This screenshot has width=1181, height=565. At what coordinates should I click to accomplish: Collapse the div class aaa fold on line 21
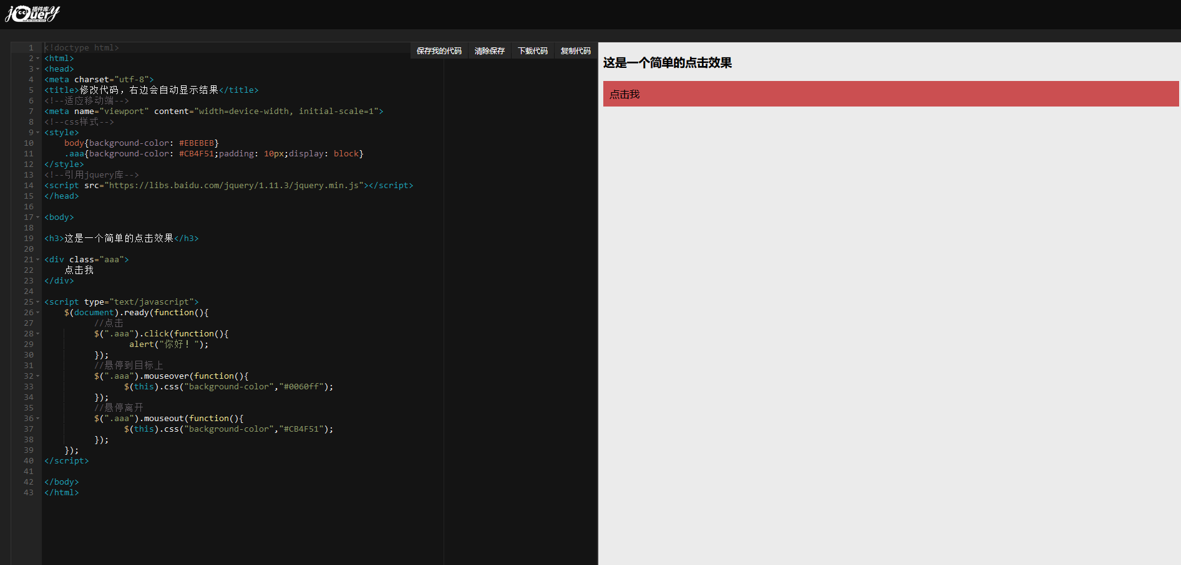[x=37, y=260]
